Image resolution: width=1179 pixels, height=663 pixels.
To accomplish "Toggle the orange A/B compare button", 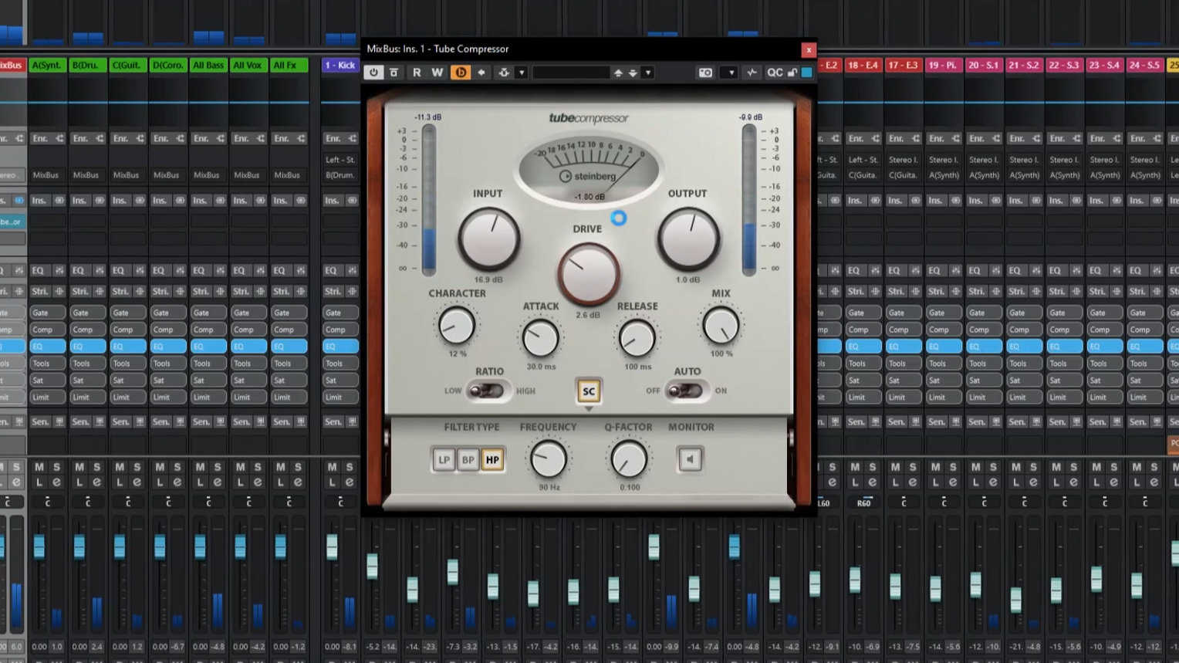I will tap(461, 73).
